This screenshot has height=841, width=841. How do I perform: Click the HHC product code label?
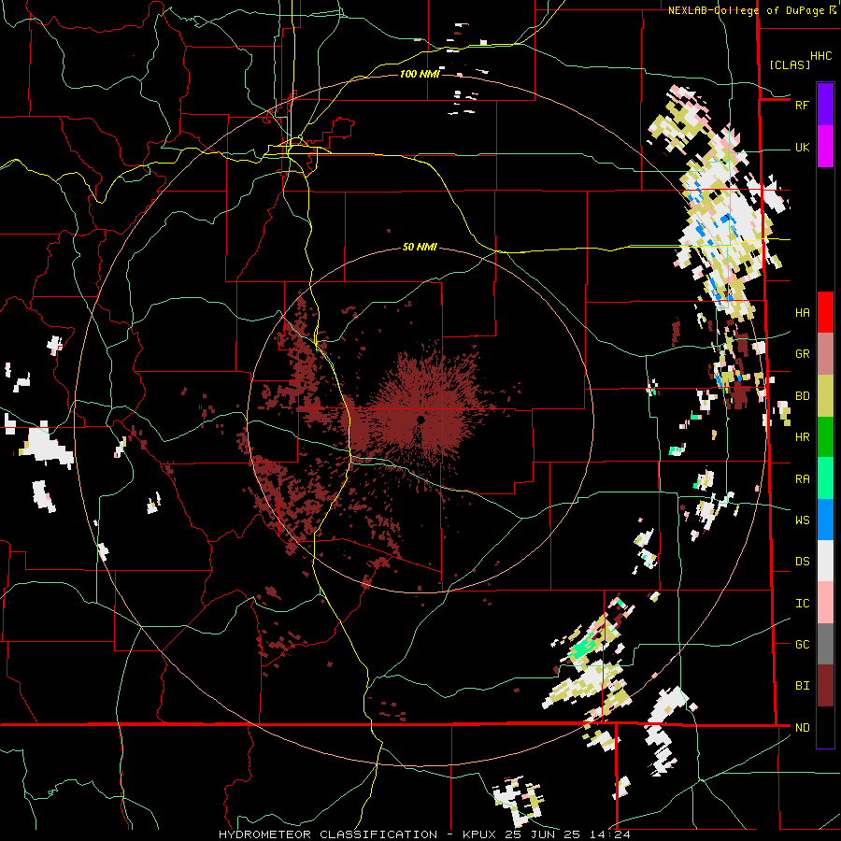[x=820, y=56]
